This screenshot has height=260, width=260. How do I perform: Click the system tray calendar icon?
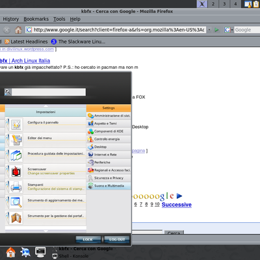[248, 4]
